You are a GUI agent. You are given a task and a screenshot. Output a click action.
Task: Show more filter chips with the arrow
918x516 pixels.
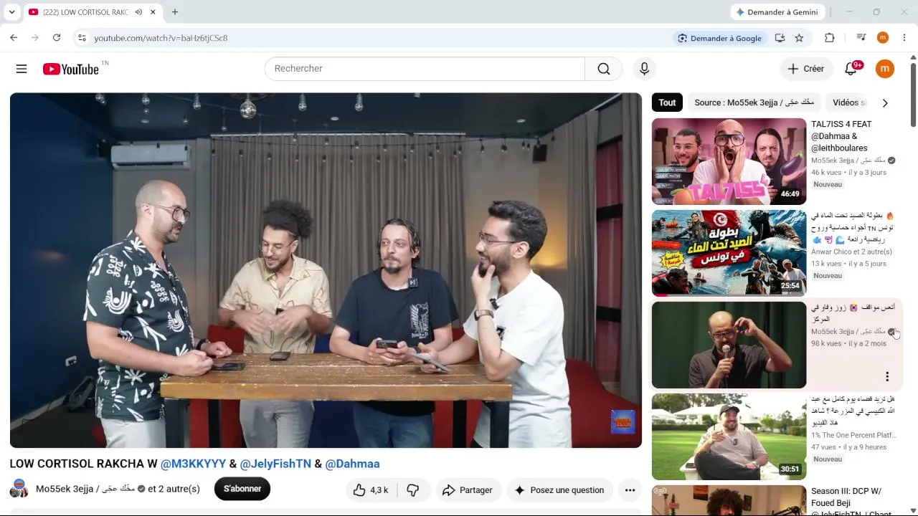[885, 102]
